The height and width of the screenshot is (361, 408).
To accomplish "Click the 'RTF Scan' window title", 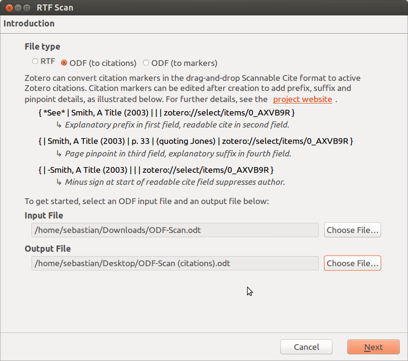I will click(x=55, y=8).
